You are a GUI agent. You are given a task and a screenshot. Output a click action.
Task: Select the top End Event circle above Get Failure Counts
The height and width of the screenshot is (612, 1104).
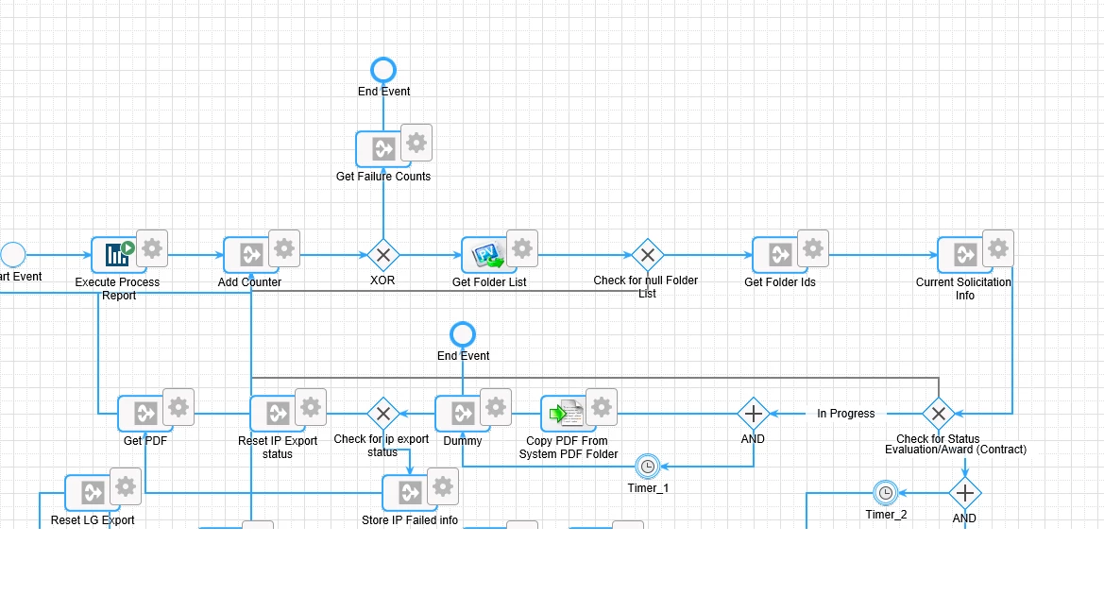click(x=383, y=71)
